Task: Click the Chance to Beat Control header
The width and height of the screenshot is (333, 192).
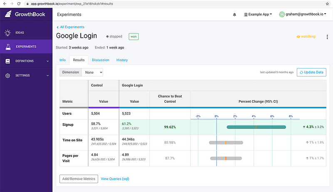Action: click(x=170, y=99)
